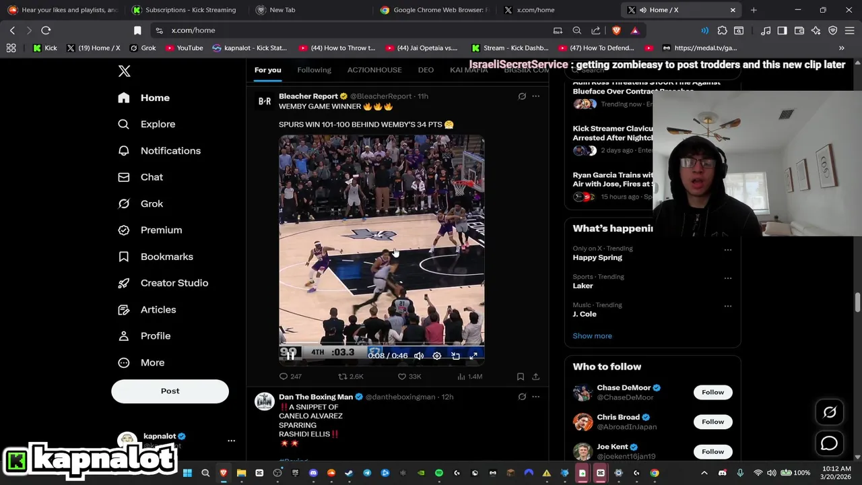The width and height of the screenshot is (862, 485).
Task: Bookmark this page in address bar
Action: point(137,30)
